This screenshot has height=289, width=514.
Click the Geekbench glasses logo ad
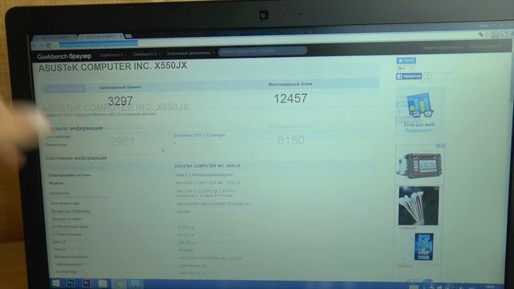(x=419, y=105)
